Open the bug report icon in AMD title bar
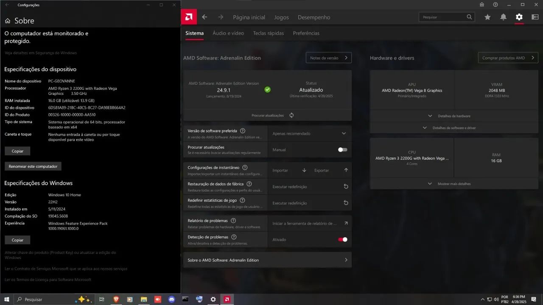 click(x=481, y=5)
